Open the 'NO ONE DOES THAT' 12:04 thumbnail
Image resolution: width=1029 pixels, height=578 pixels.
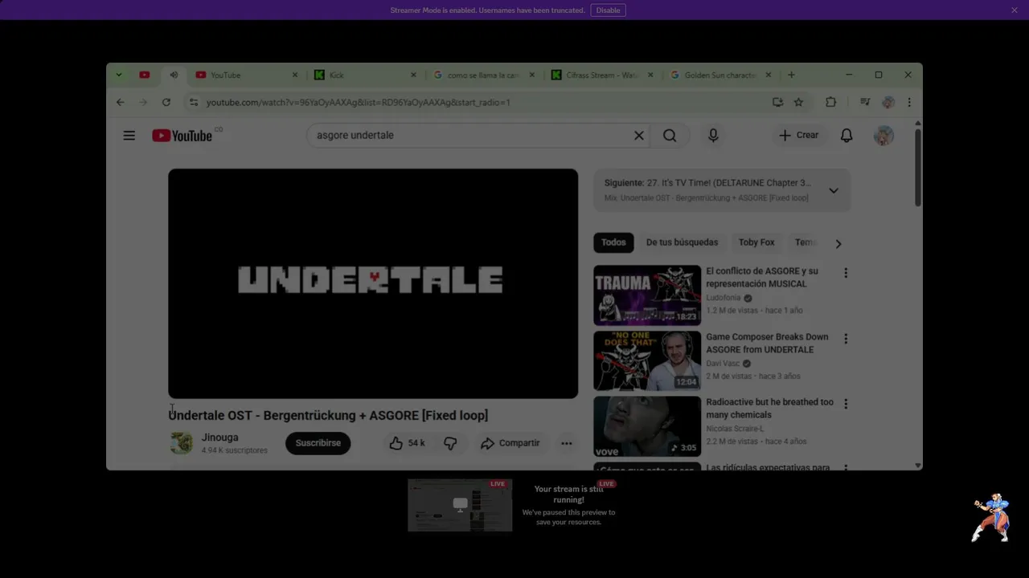tap(647, 361)
